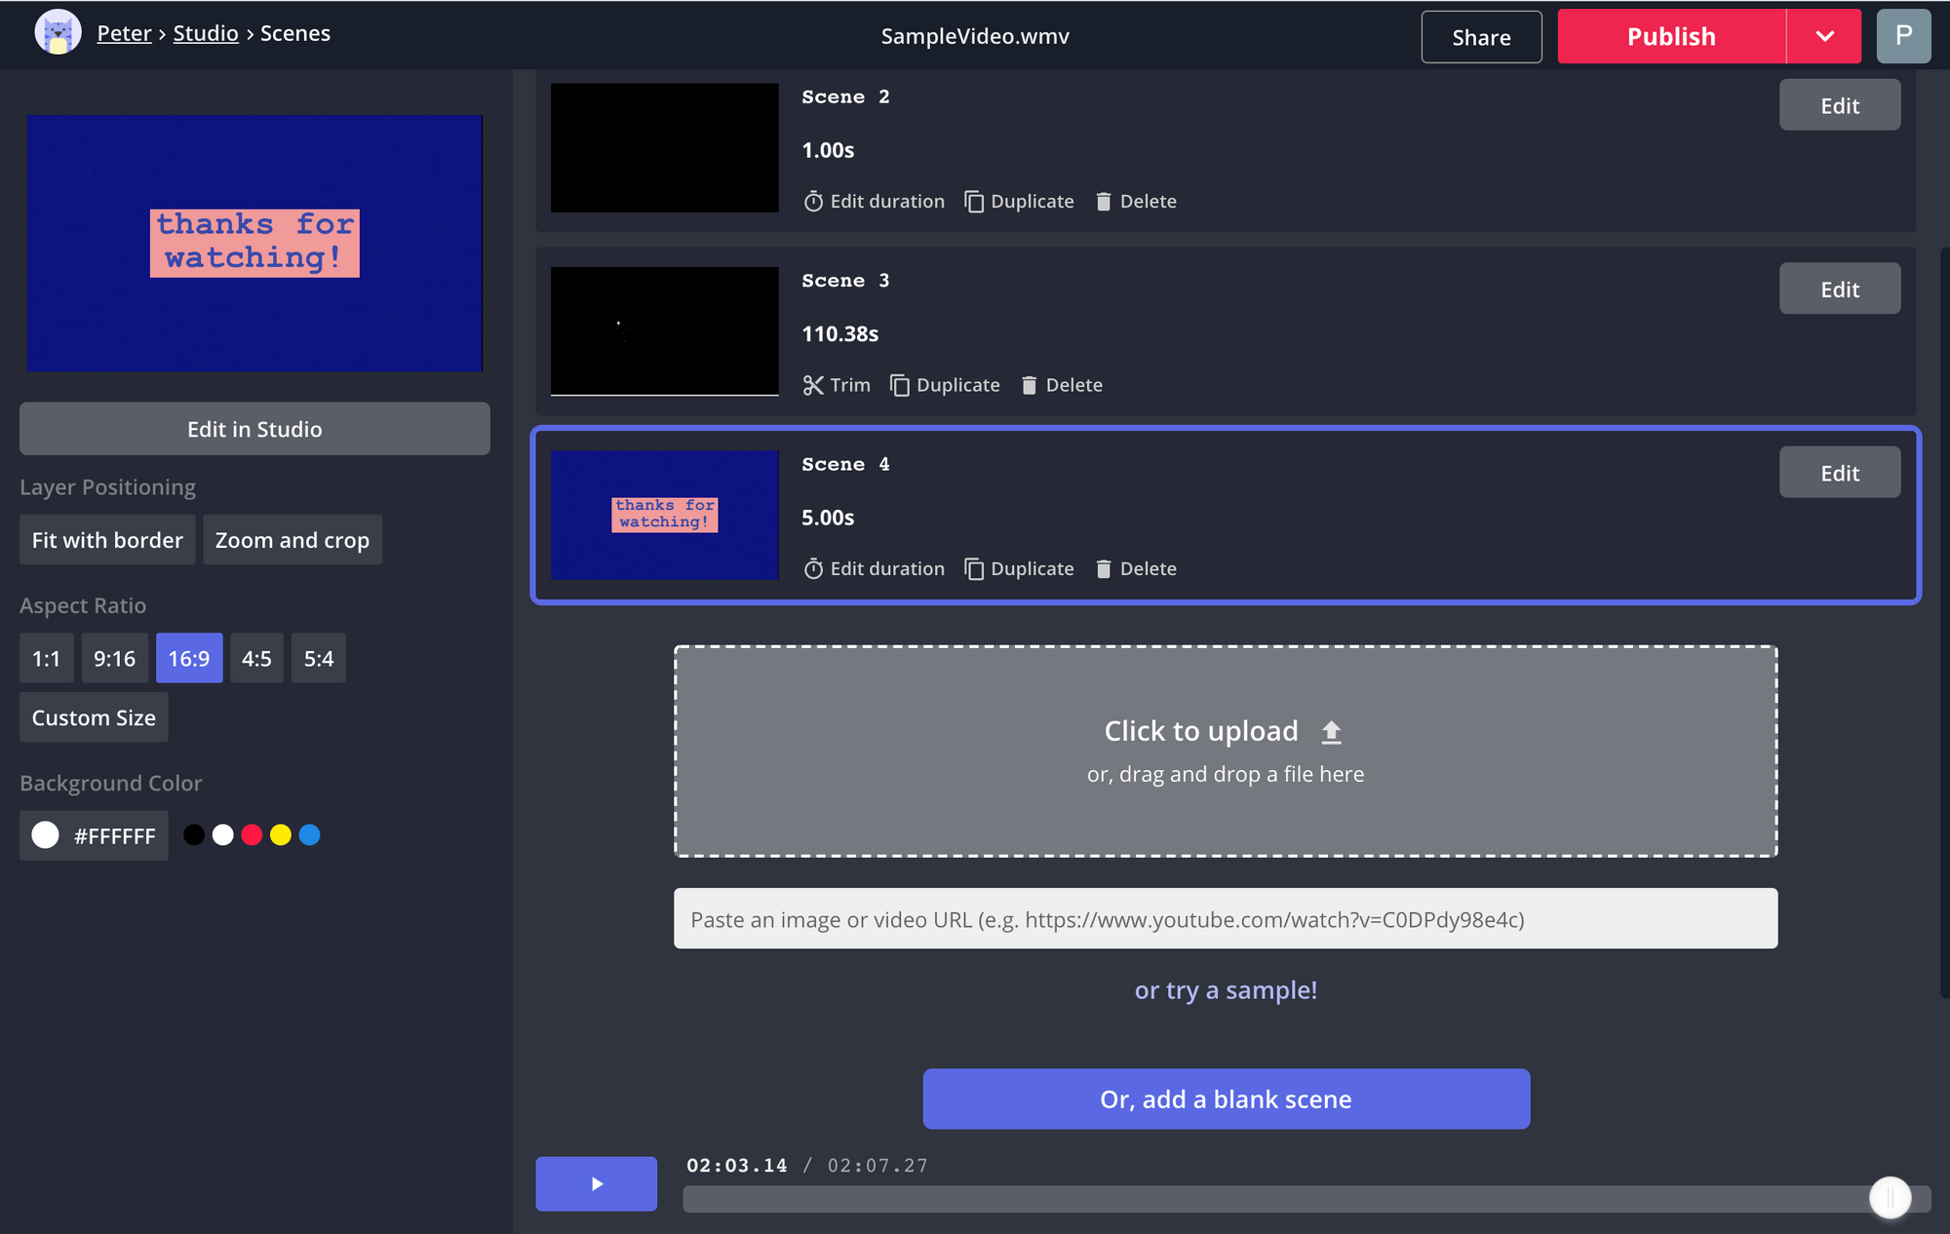Click the Trim scissors icon on Scene 3
Screen dimensions: 1950x1234
(x=813, y=385)
